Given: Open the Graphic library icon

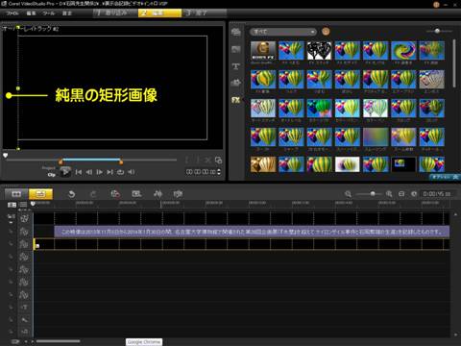Looking at the screenshot, I should 236,83.
